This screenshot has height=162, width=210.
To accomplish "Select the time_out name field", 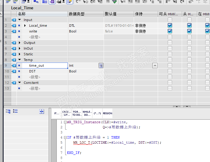I will coord(42,66).
